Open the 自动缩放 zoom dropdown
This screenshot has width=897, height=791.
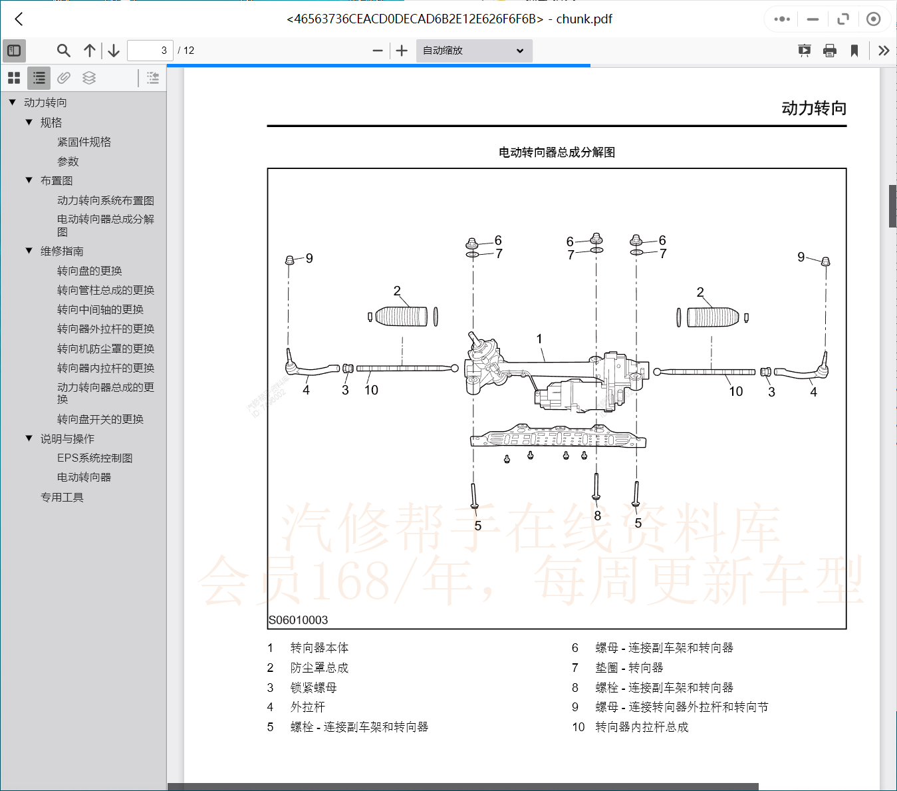click(x=473, y=51)
